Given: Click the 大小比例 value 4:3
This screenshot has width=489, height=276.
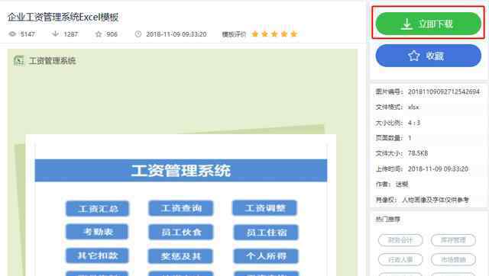Looking at the screenshot, I should (x=414, y=123).
